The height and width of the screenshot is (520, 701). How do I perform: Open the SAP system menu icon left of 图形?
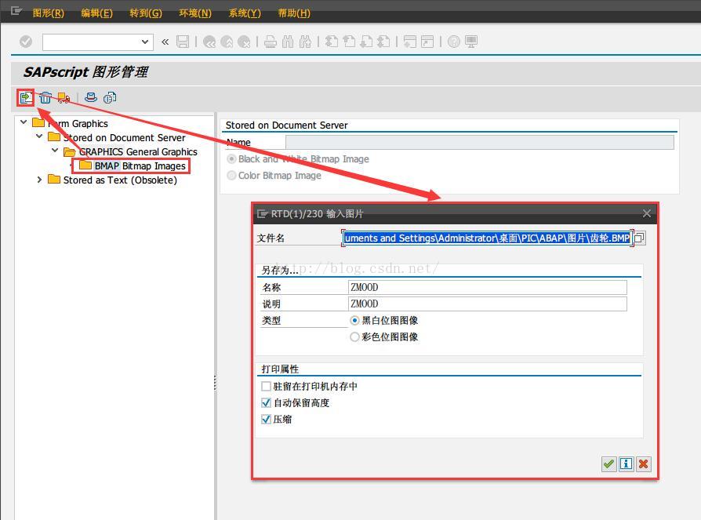(x=16, y=11)
